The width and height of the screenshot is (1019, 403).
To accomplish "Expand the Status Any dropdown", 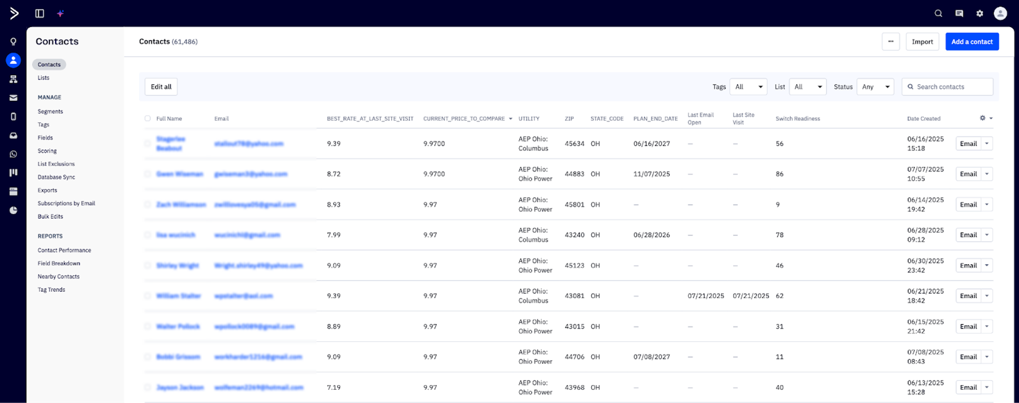I will (875, 87).
